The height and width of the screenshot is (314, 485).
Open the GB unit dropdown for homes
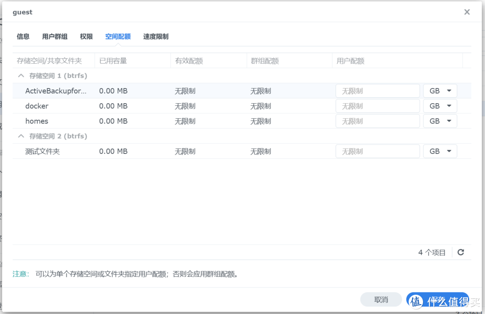pyautogui.click(x=440, y=121)
